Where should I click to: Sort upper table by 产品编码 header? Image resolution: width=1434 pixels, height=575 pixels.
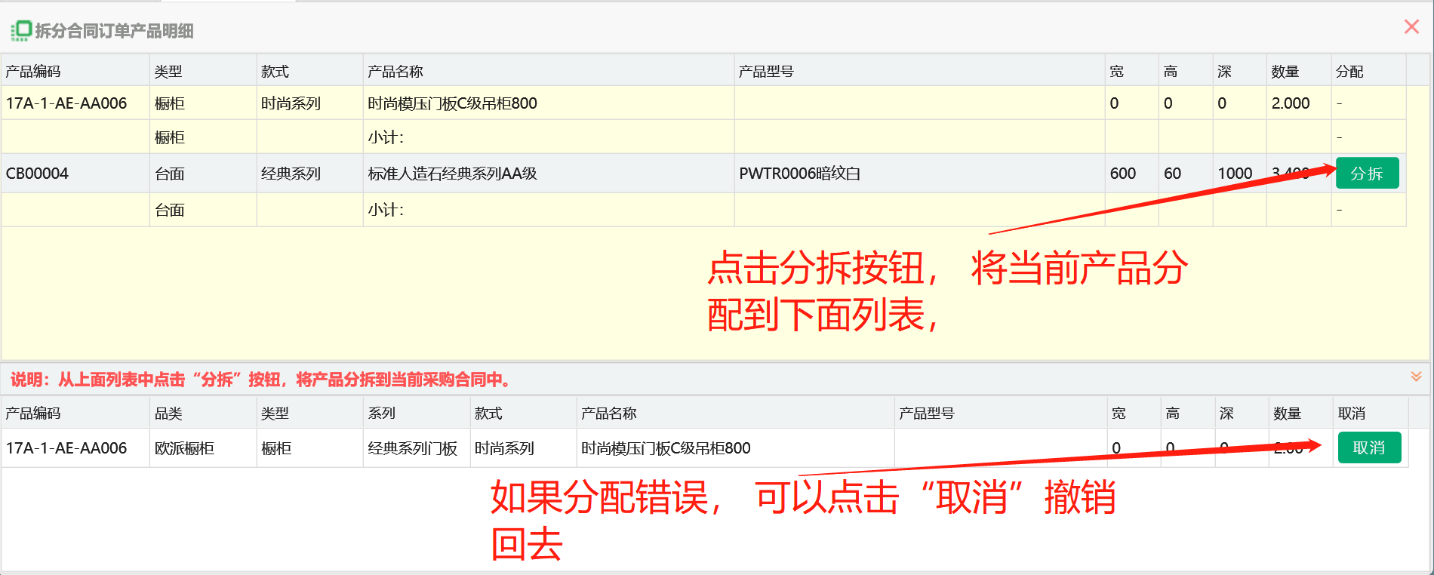33,72
